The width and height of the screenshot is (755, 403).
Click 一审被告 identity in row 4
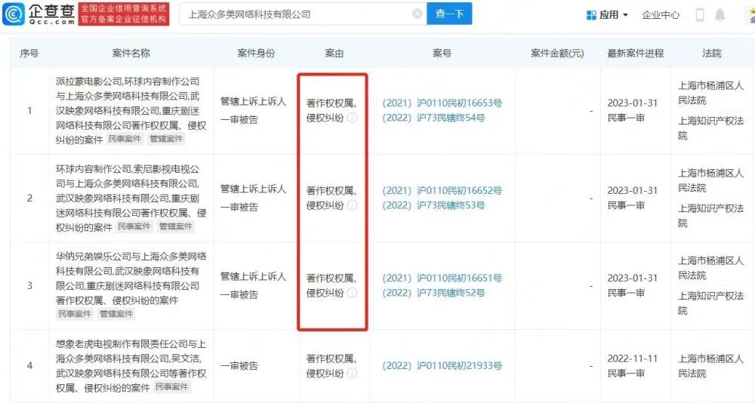click(x=239, y=366)
